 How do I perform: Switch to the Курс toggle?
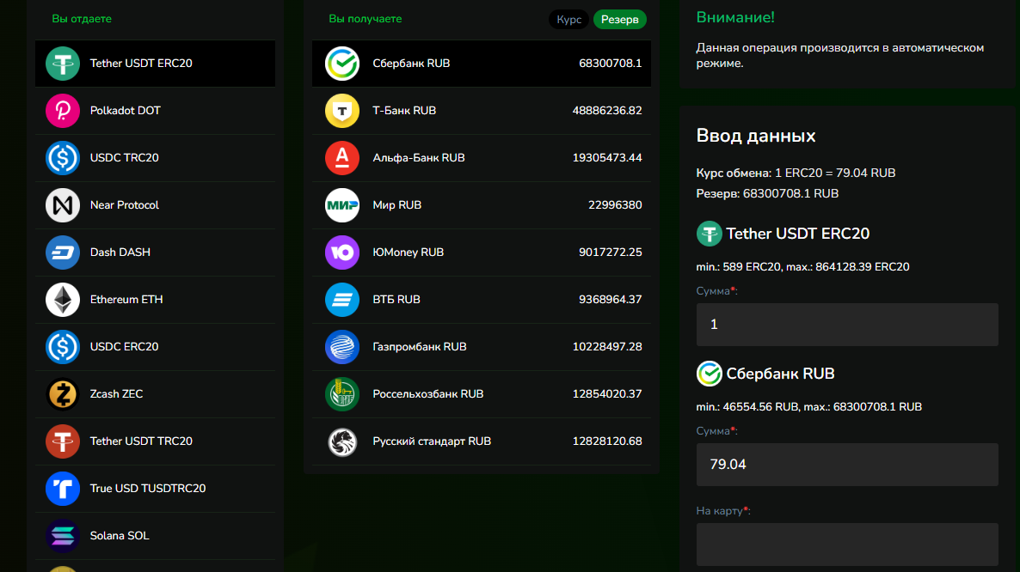click(568, 19)
